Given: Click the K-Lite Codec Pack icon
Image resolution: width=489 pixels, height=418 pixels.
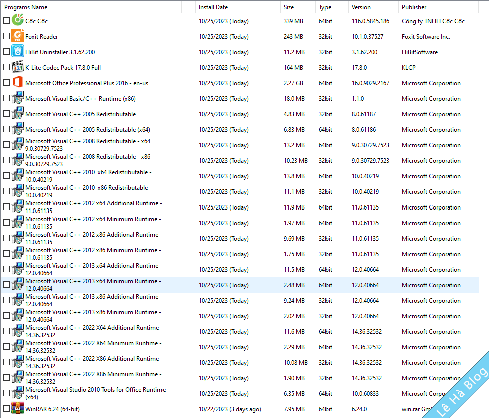Looking at the screenshot, I should (18, 67).
